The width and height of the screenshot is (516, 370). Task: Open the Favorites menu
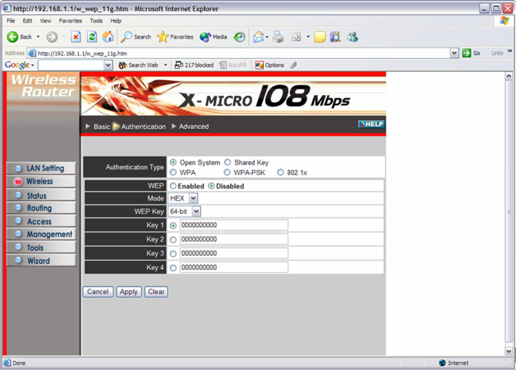pyautogui.click(x=71, y=21)
